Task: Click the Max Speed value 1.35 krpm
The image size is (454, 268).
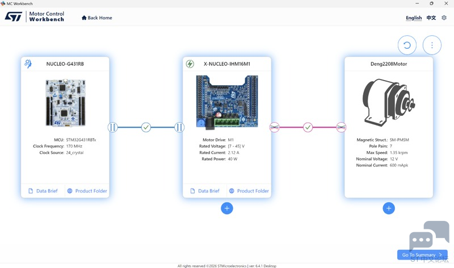Action: 399,153
